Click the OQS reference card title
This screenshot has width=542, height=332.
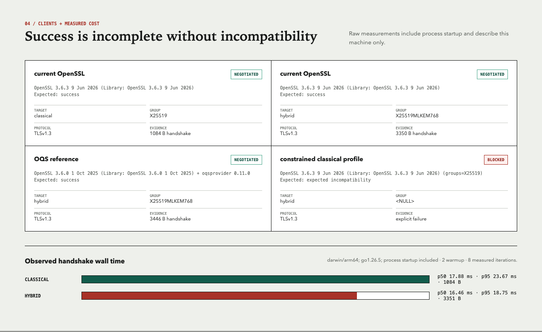pyautogui.click(x=56, y=159)
